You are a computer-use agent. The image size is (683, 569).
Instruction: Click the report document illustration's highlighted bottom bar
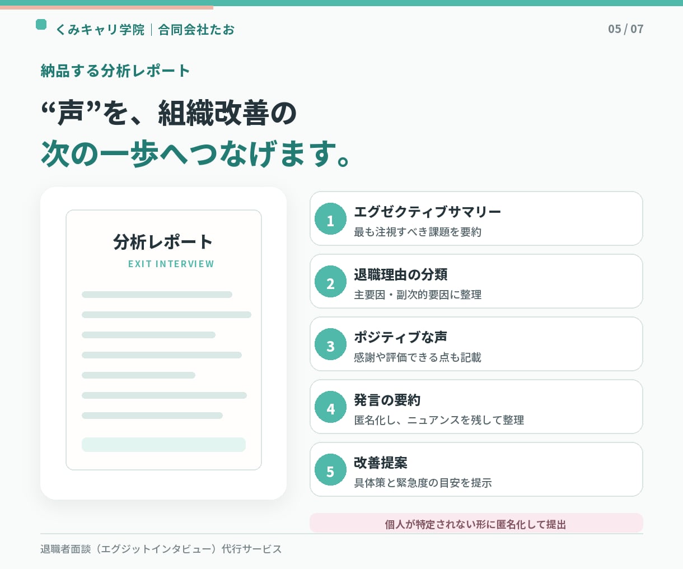pyautogui.click(x=163, y=445)
